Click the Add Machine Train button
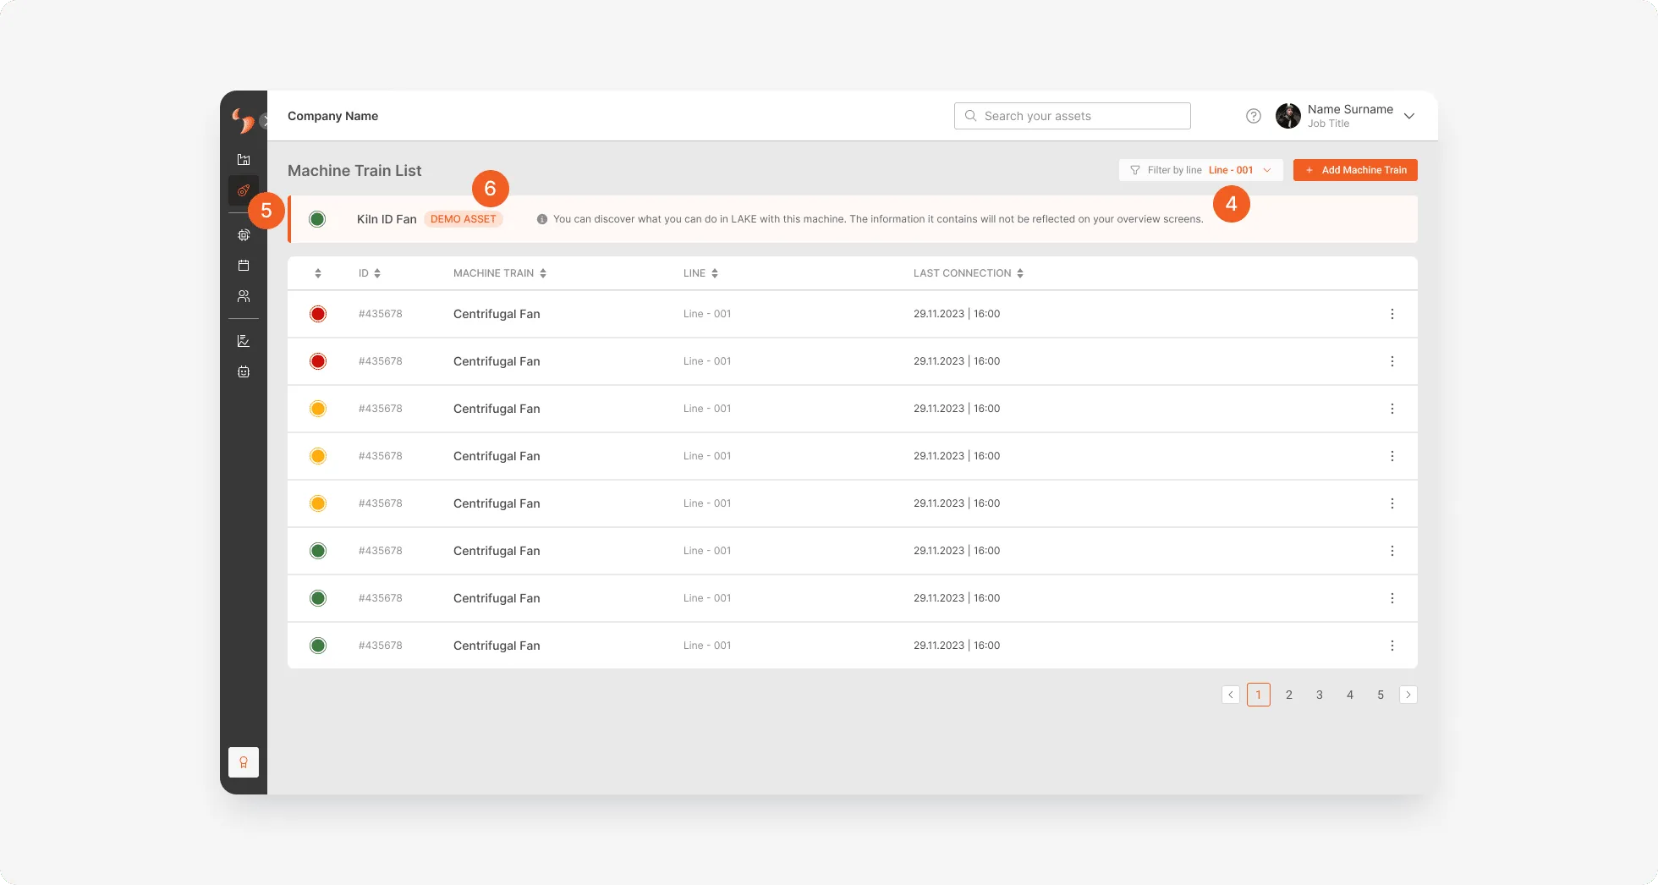This screenshot has width=1658, height=885. 1355,170
